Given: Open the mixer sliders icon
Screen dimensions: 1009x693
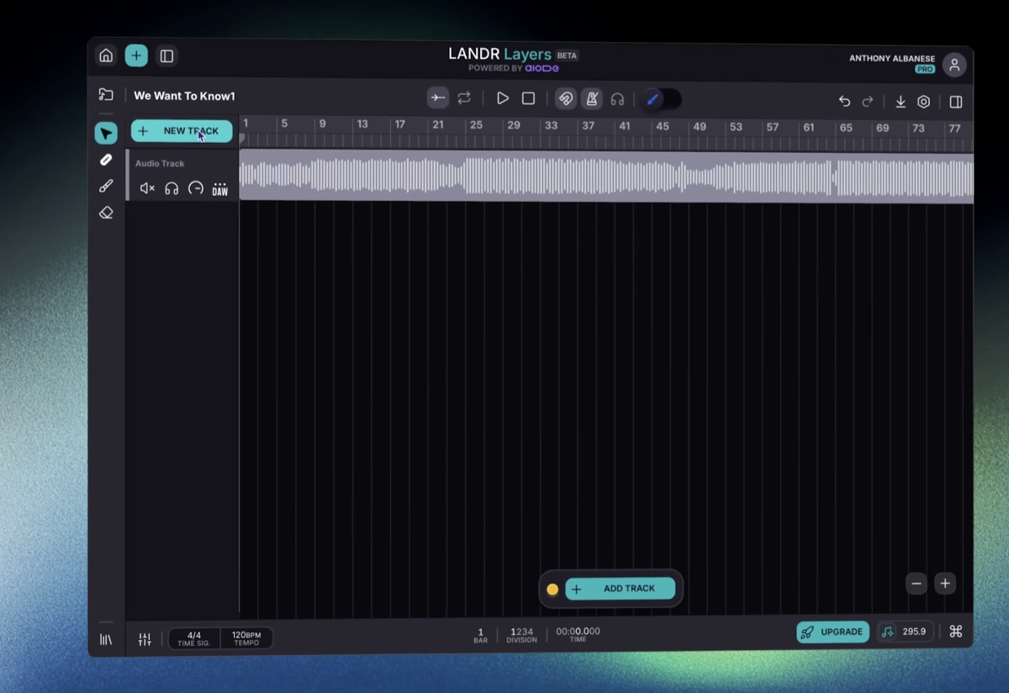Looking at the screenshot, I should point(145,639).
